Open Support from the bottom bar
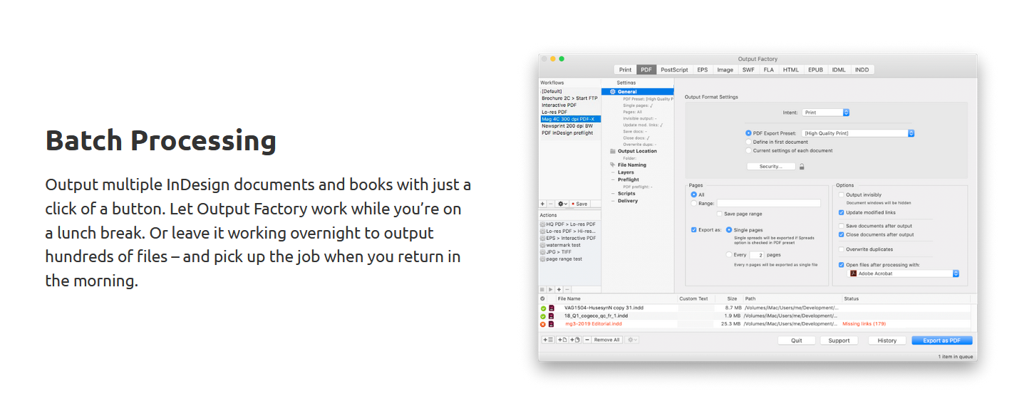Image resolution: width=1034 pixels, height=411 pixels. [839, 340]
